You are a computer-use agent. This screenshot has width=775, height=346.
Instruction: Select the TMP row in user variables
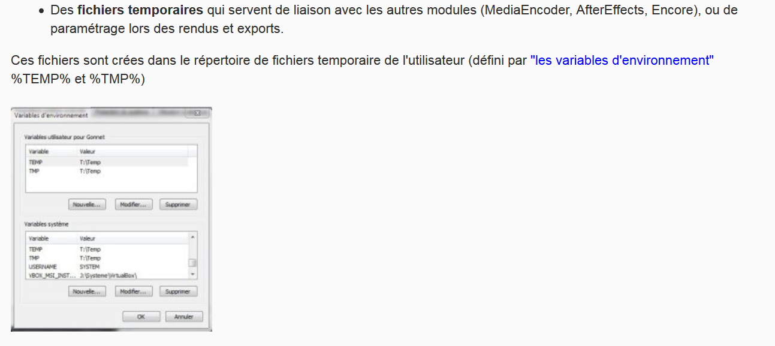107,171
